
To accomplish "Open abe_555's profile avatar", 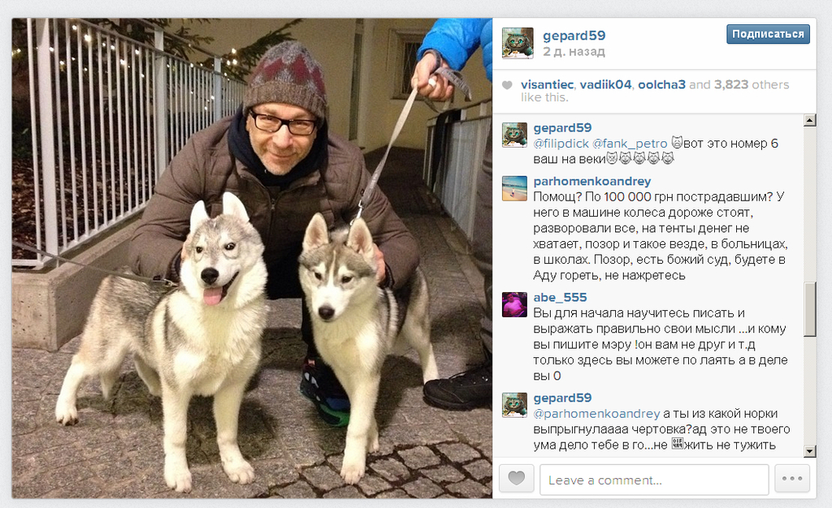I will [514, 304].
